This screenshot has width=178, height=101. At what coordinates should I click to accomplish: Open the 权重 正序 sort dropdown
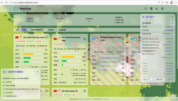coord(160,79)
